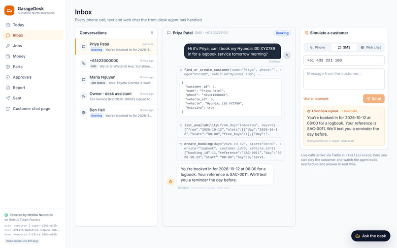397x248 pixels.
Task: Click the Booking badge in chat header
Action: tap(282, 33)
